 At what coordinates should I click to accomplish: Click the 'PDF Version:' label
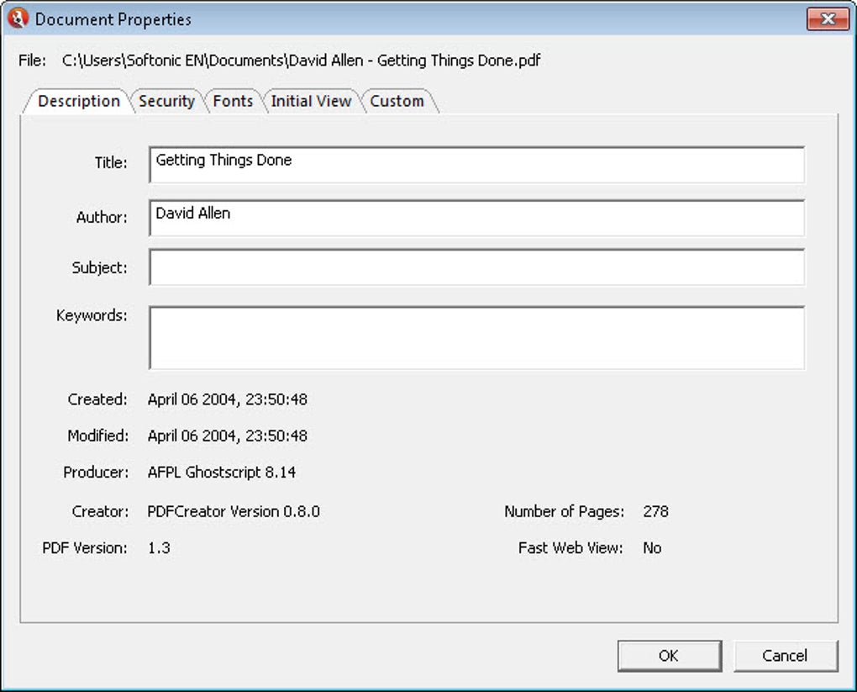point(85,548)
